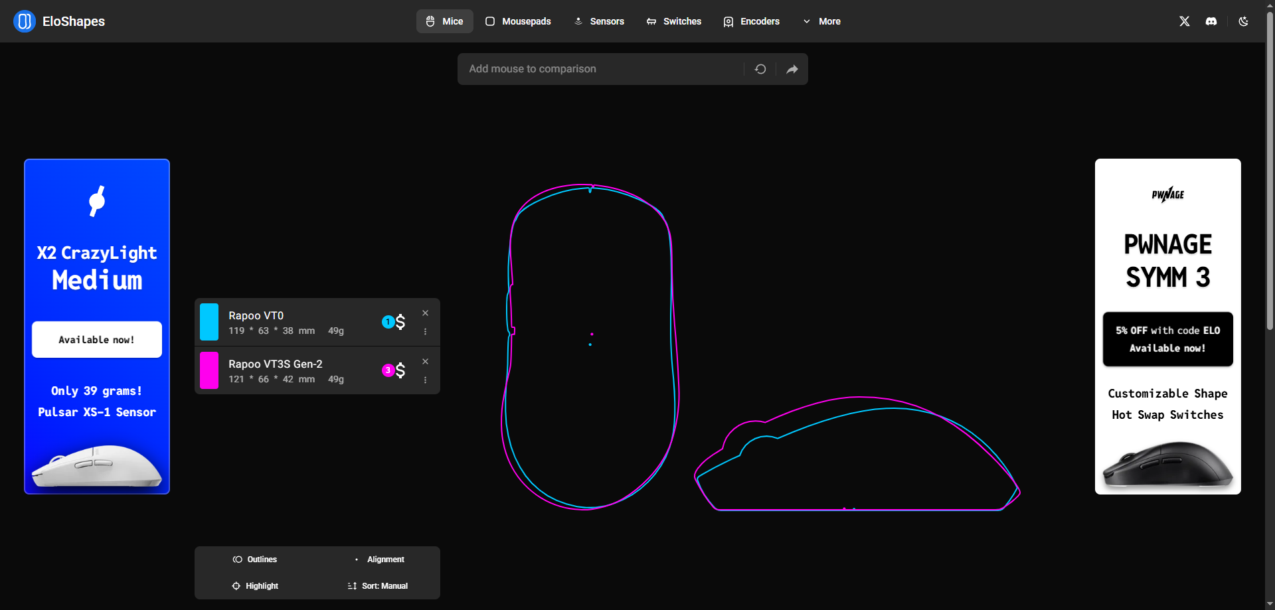Open the Mousepads tab
Screen dimensions: 1275x610
[518, 21]
